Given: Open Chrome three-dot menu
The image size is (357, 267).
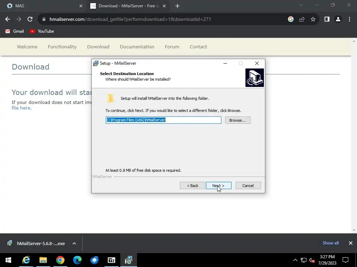Looking at the screenshot, I should tap(349, 19).
